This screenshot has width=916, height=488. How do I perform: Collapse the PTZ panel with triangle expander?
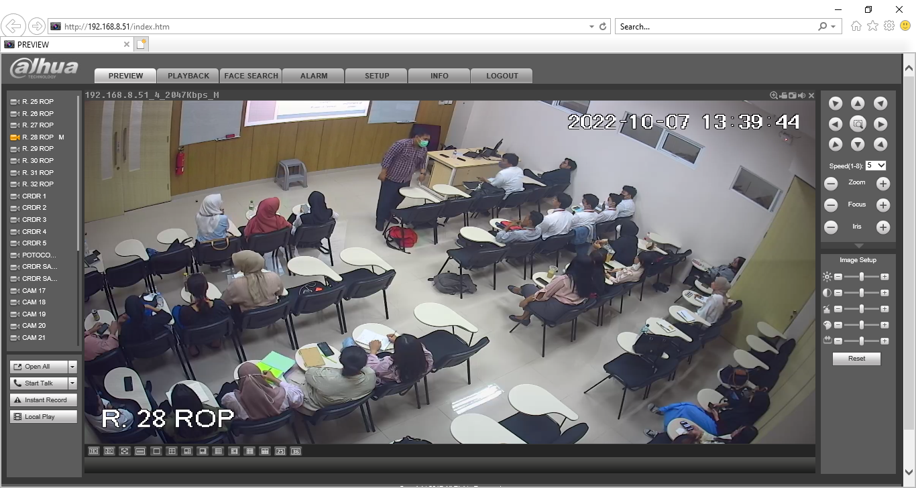pos(858,246)
